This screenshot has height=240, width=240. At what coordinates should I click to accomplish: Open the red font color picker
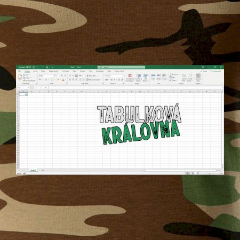coord(63,80)
